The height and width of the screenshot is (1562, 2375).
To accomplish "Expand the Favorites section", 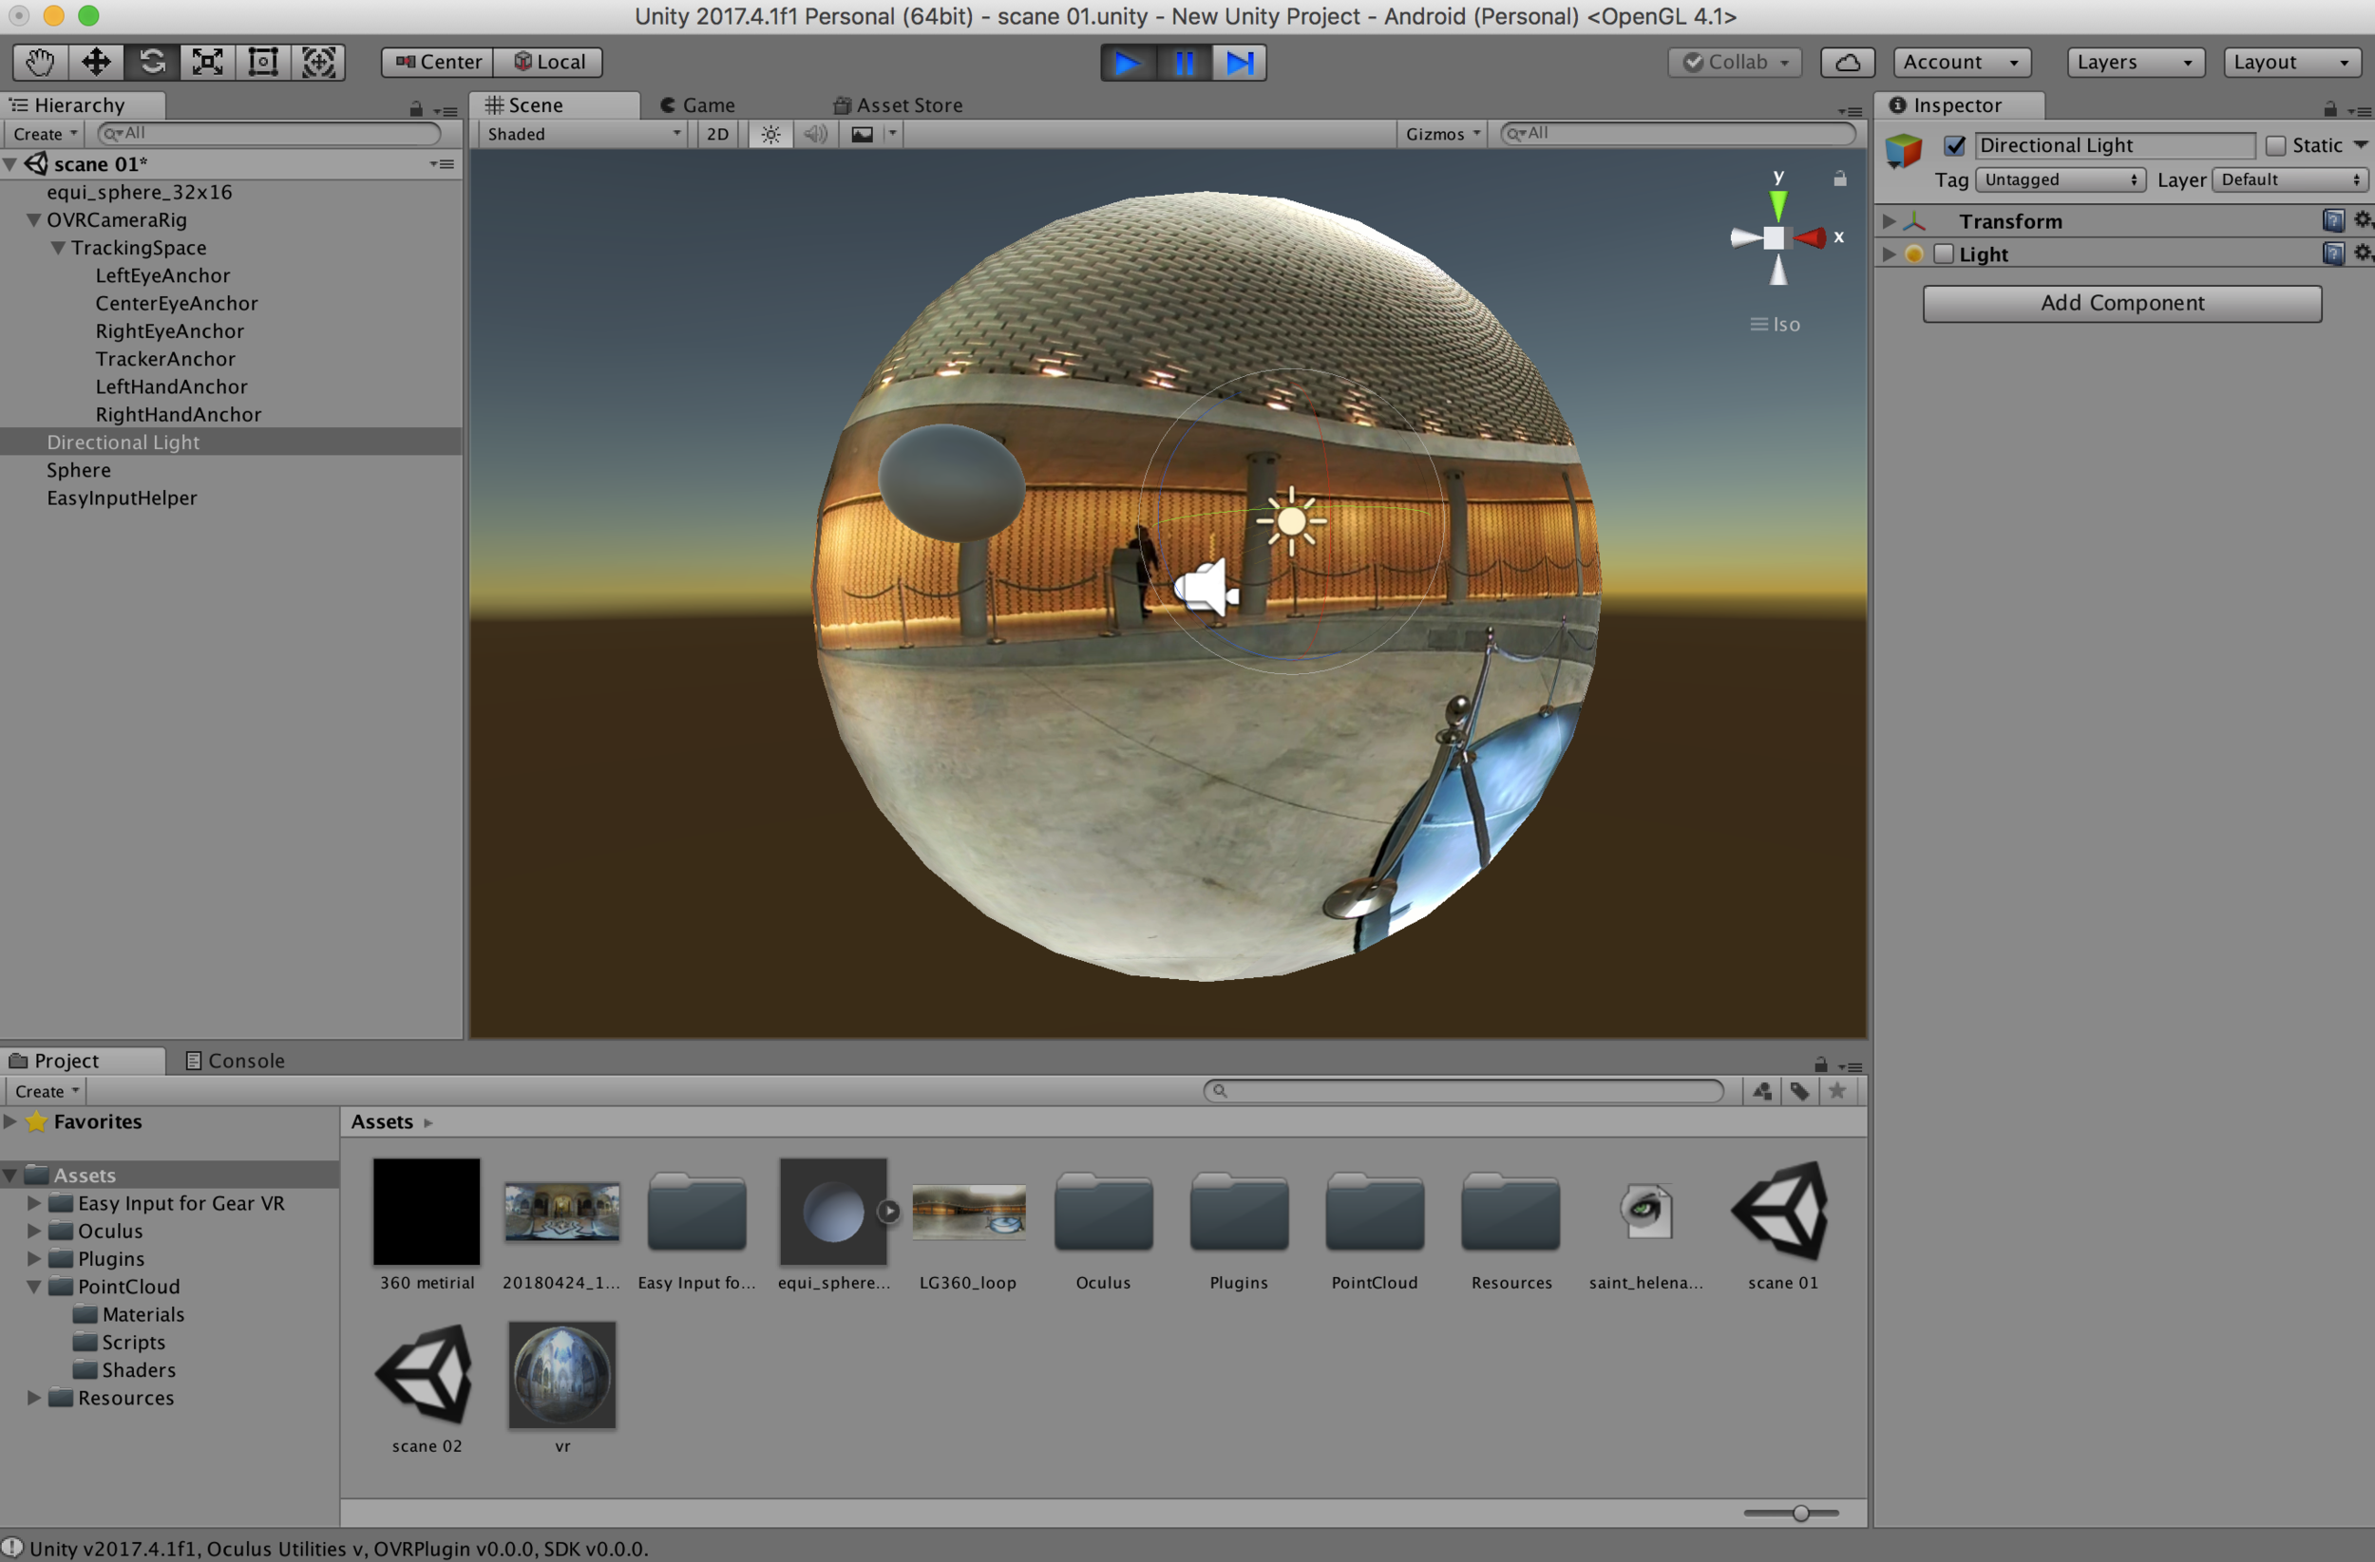I will tap(10, 1120).
